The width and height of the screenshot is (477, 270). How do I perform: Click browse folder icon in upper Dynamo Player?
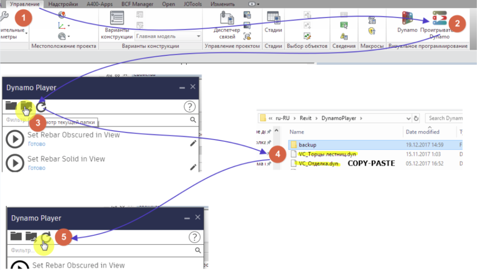pyautogui.click(x=11, y=106)
